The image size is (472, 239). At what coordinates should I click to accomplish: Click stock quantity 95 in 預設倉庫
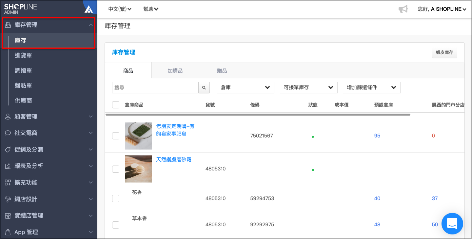click(377, 136)
